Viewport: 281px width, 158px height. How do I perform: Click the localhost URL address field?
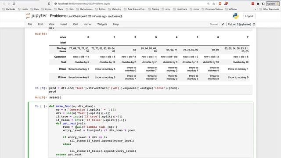[x=84, y=4]
